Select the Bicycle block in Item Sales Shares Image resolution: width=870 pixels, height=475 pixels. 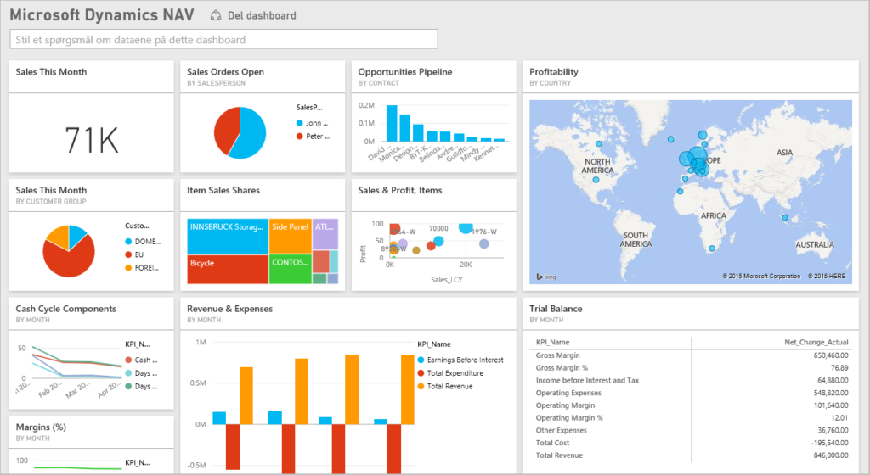pos(226,269)
